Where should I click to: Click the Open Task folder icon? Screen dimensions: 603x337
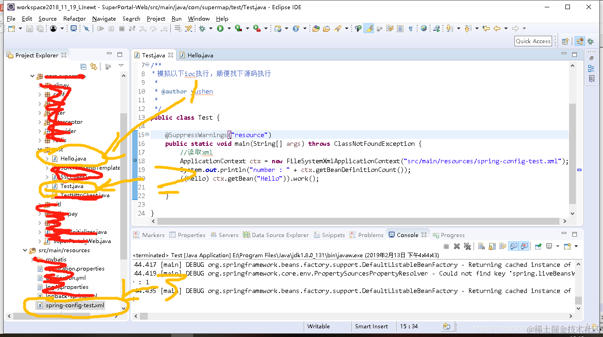tap(326, 28)
